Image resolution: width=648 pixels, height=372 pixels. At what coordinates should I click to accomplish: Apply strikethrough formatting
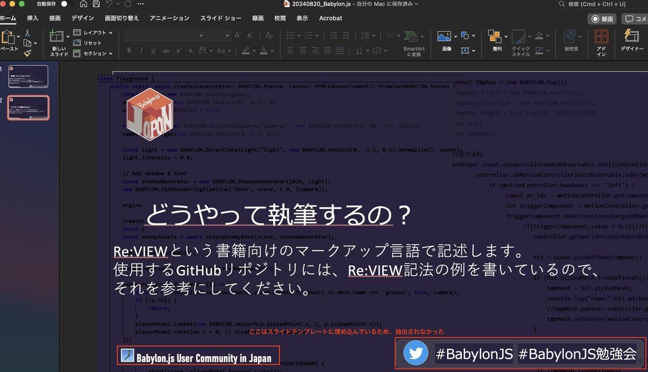(166, 50)
